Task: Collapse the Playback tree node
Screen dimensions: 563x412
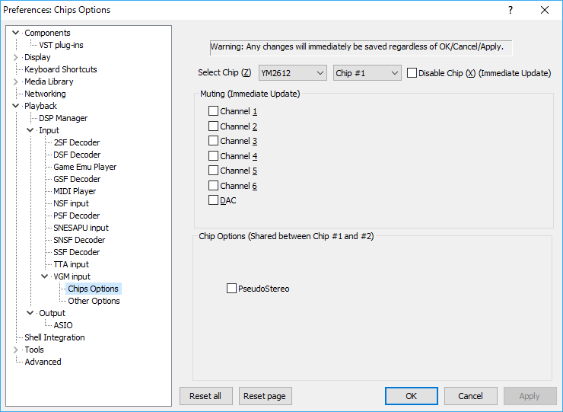Action: click(x=15, y=106)
